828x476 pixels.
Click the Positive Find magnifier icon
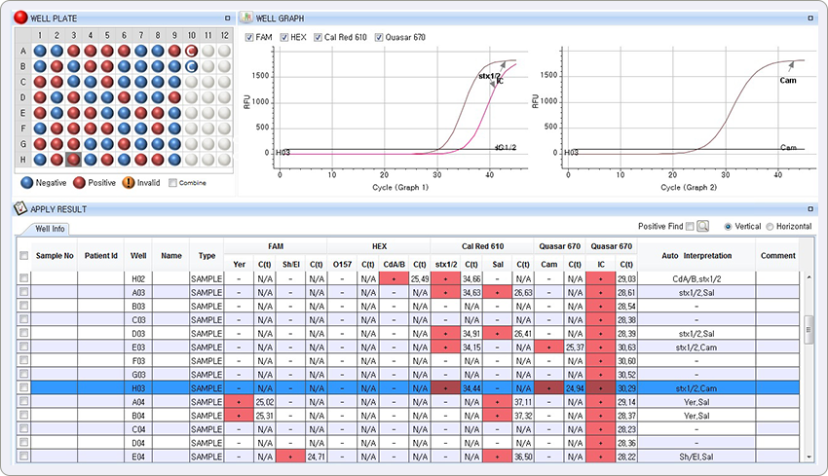(x=703, y=226)
